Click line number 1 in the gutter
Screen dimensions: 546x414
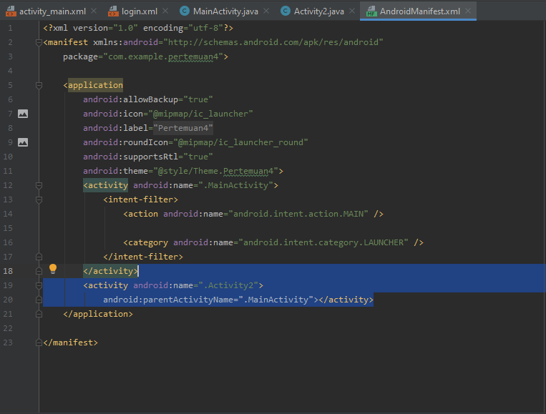click(x=10, y=28)
